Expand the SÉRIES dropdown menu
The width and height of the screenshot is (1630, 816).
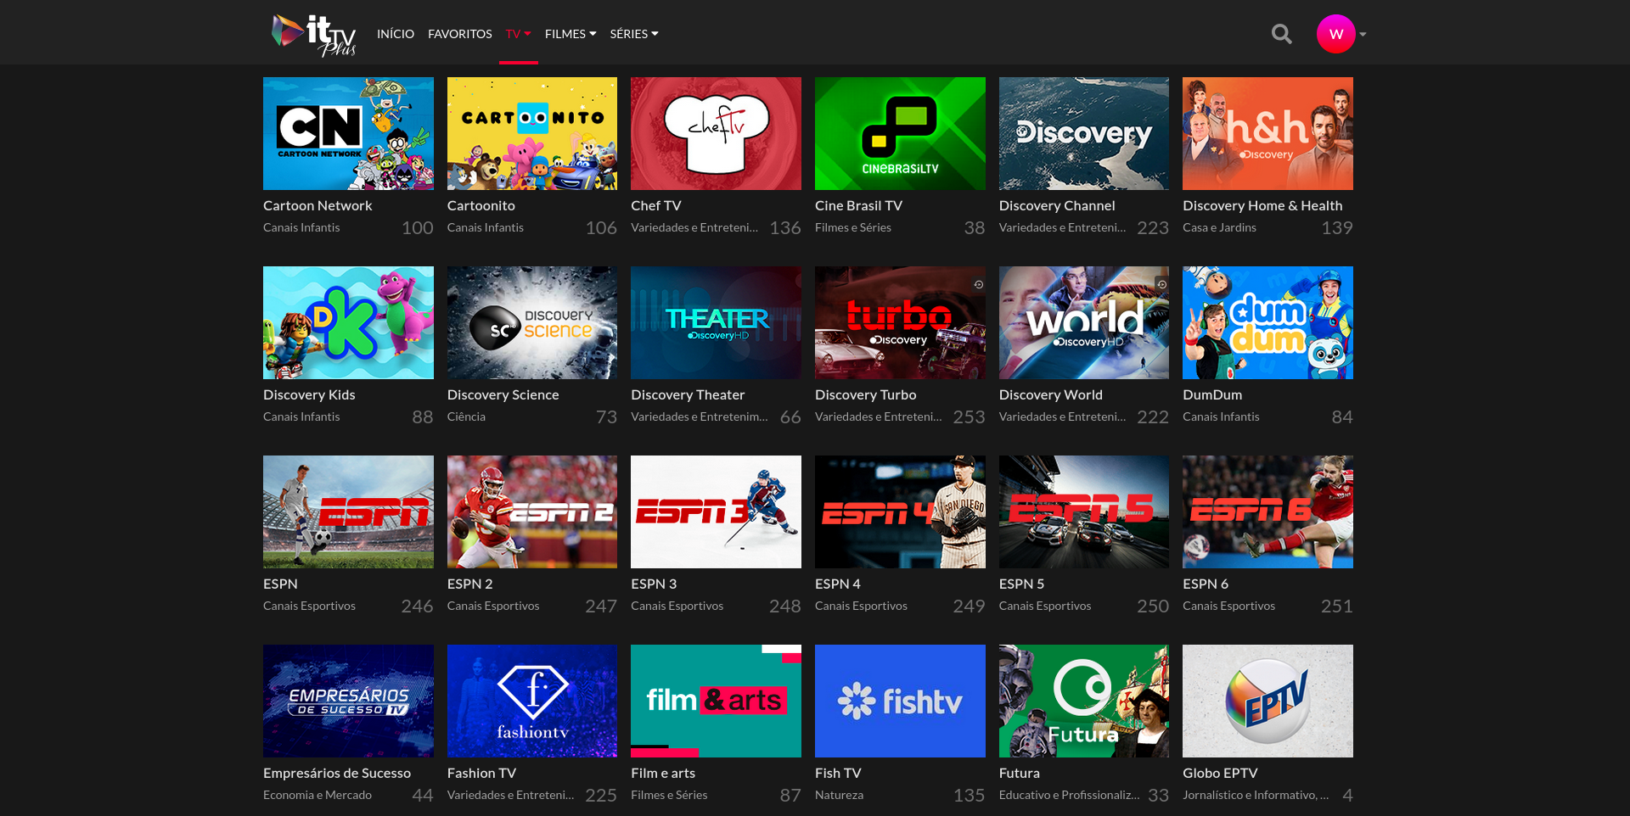(x=634, y=34)
